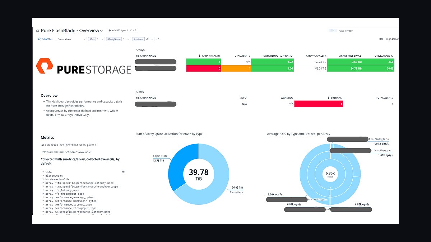Viewport: 431px width, 242px height.
Task: Toggle the High Density mode switch
Action: (x=381, y=39)
